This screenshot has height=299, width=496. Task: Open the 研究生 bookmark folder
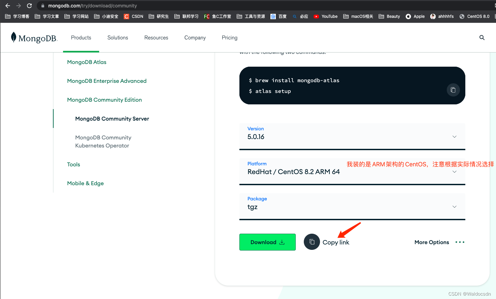pyautogui.click(x=159, y=16)
